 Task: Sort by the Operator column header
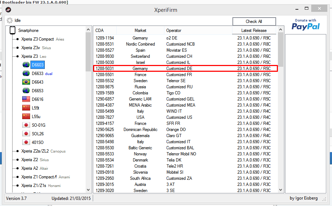point(198,31)
